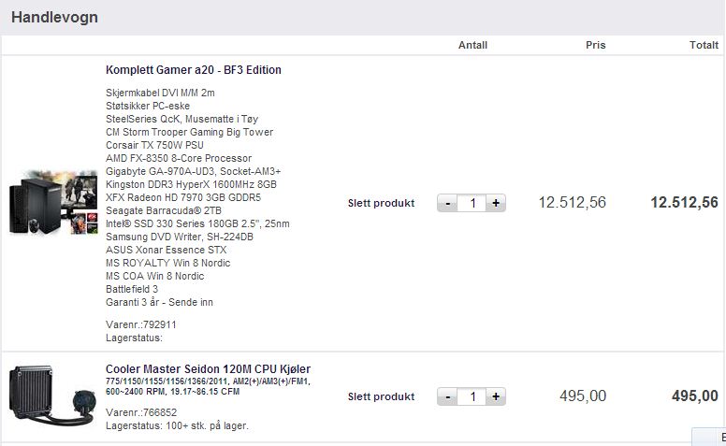Click Slett produkt for Komplett Gamer a20
Viewport: 726px width, 446px height.
coord(381,203)
